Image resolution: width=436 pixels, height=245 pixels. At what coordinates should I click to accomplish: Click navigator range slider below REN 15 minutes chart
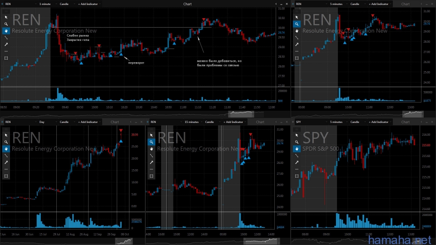click(x=262, y=241)
